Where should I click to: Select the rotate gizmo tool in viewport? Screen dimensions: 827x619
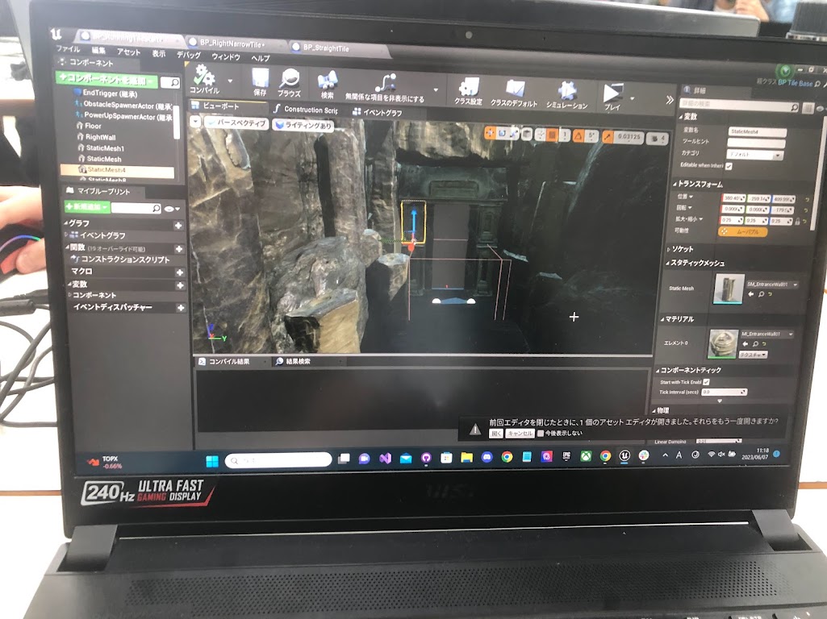[502, 134]
